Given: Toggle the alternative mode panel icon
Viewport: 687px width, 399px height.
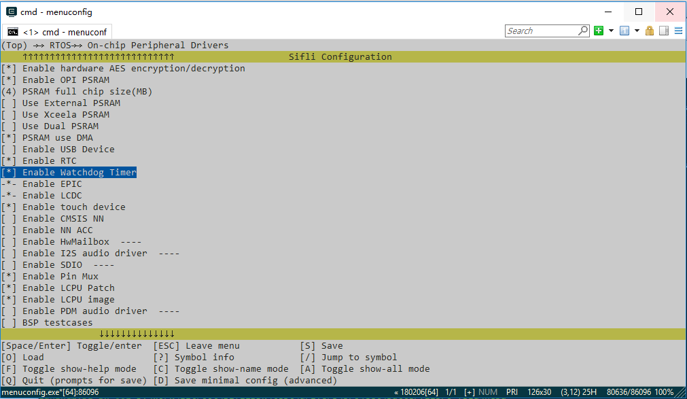Looking at the screenshot, I should pyautogui.click(x=664, y=31).
